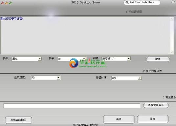Click the 保存 save button
The image size is (176, 126).
153,119
